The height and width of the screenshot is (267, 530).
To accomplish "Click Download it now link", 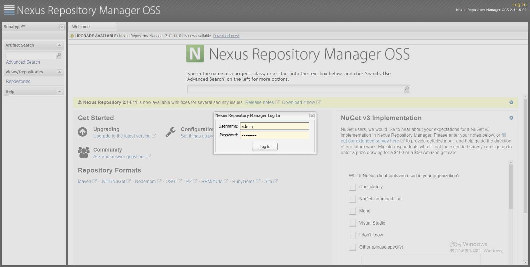I will [x=298, y=102].
